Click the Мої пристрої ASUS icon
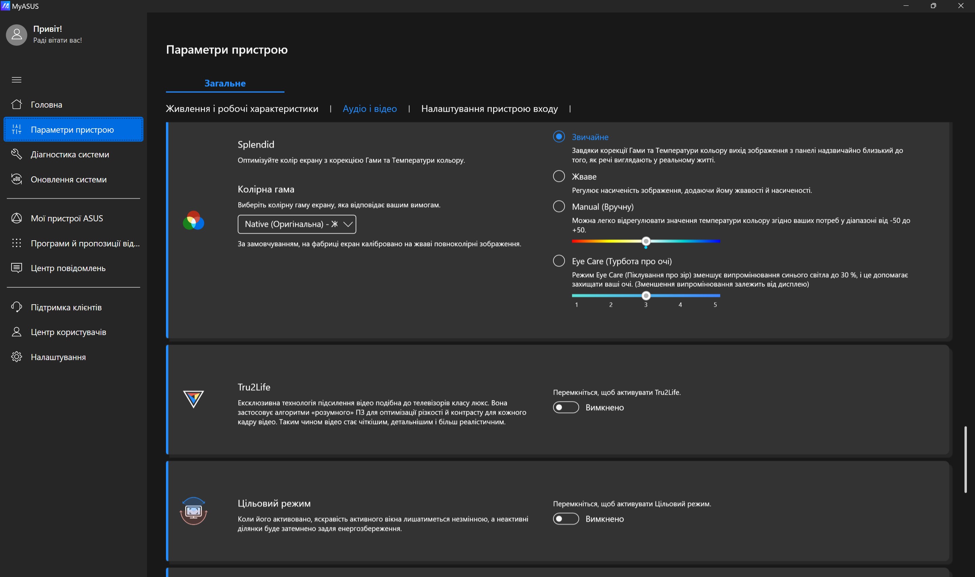 click(16, 218)
